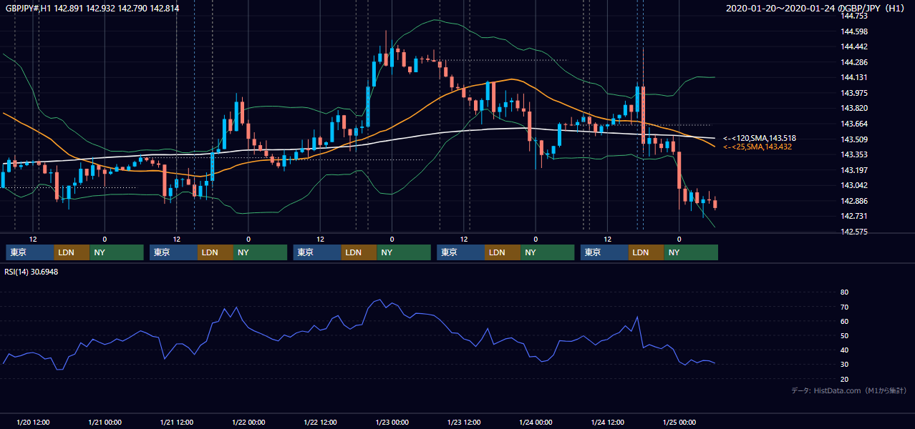The image size is (915, 429).
Task: Select the rightmost NY session box
Action: point(692,252)
